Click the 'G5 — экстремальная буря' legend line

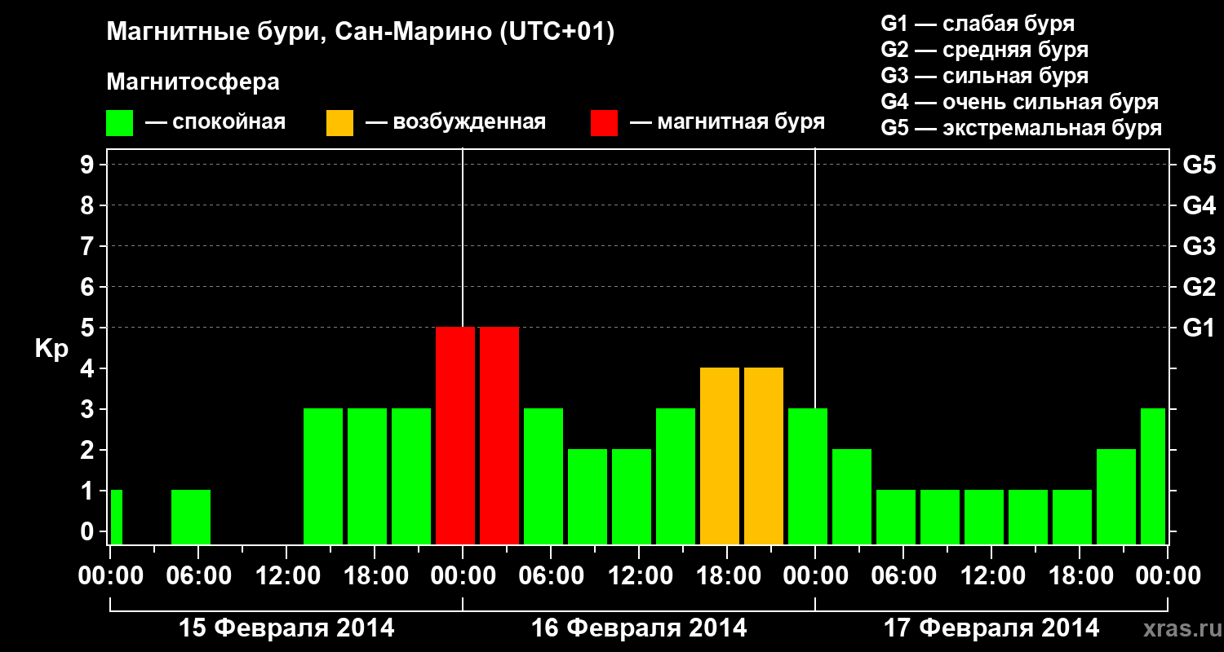pyautogui.click(x=1021, y=128)
